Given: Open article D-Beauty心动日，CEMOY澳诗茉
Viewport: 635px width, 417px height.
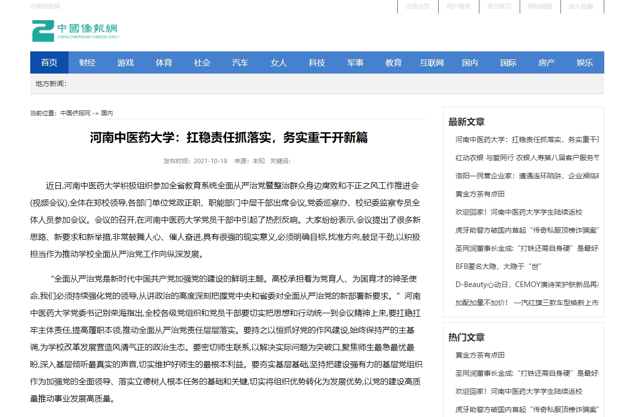Looking at the screenshot, I should click(527, 285).
